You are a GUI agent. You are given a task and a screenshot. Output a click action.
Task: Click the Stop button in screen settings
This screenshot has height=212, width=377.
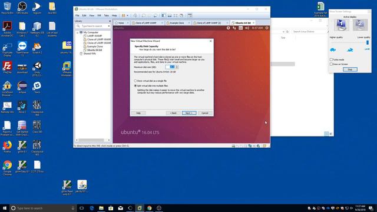pyautogui.click(x=350, y=69)
